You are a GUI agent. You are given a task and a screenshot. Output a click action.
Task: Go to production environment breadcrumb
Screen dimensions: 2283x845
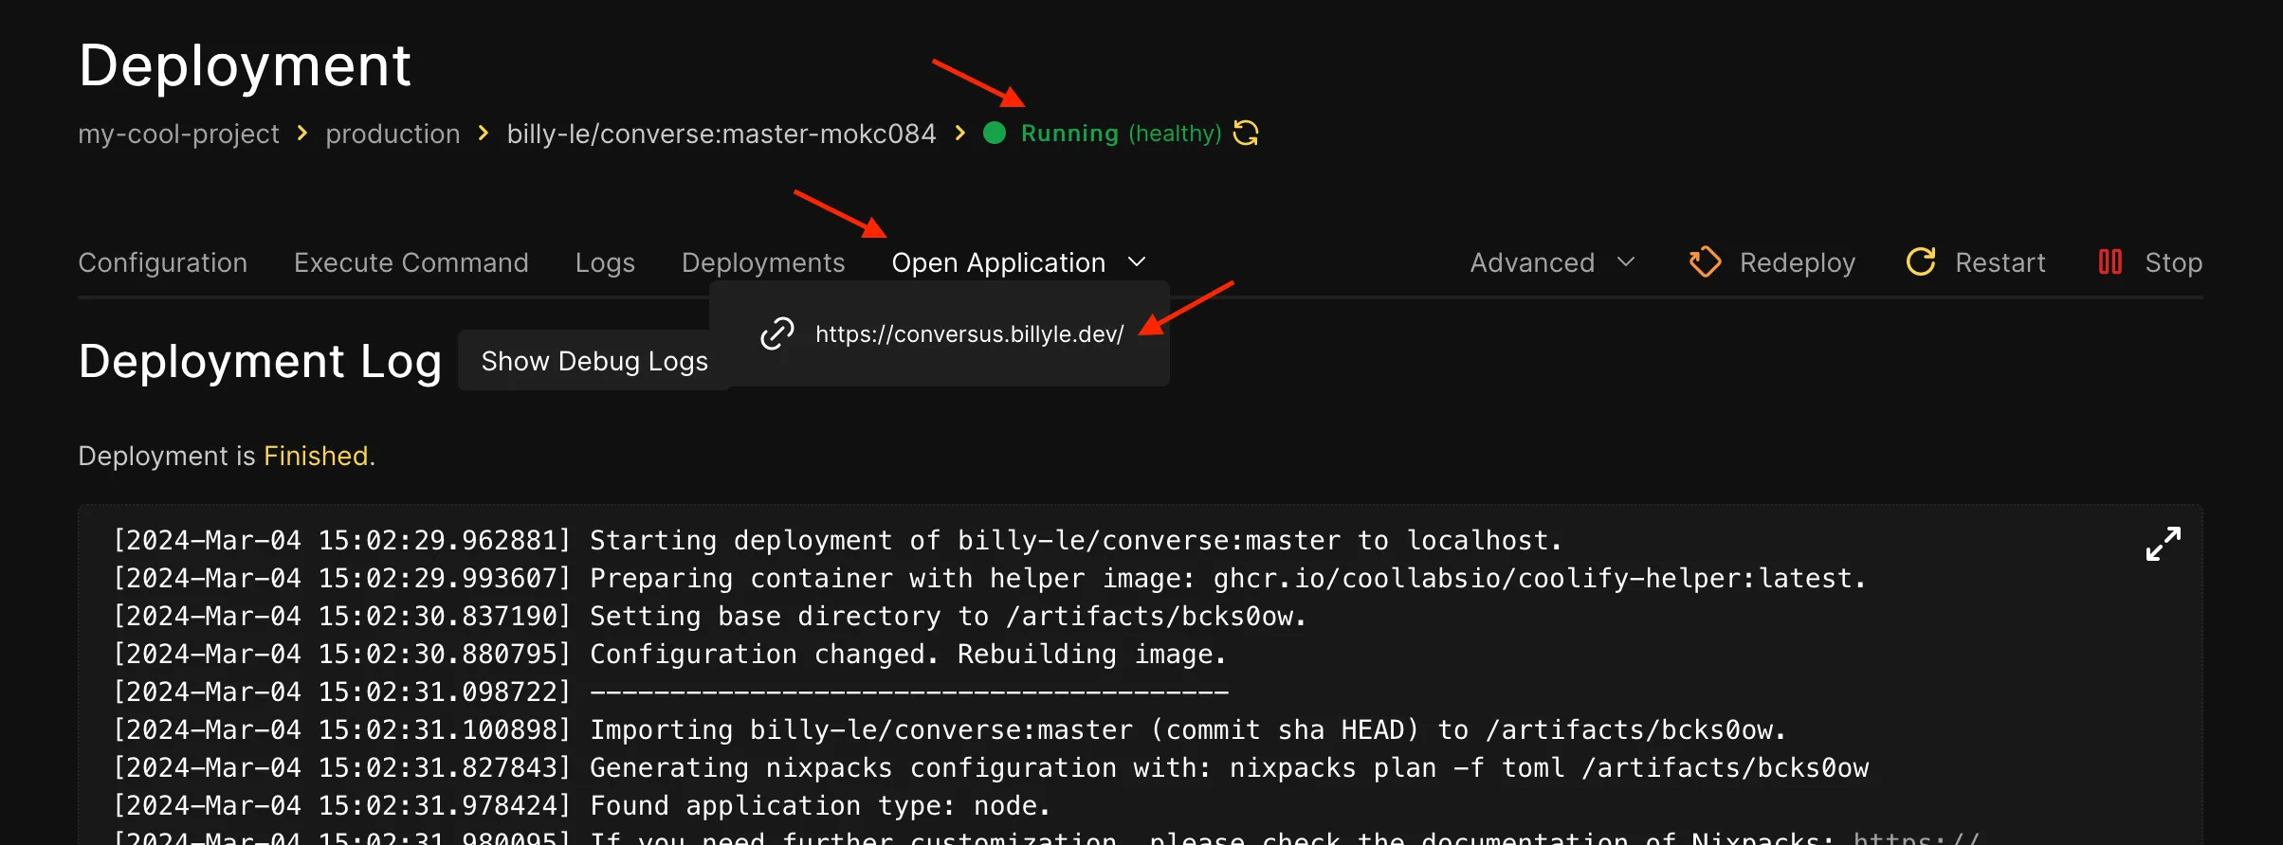point(393,134)
